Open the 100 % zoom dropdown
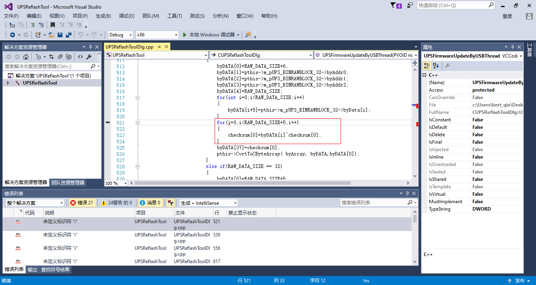 115,183
